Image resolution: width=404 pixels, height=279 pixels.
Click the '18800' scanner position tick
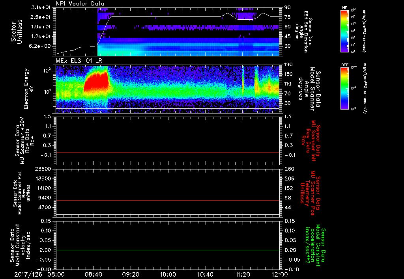click(x=43, y=179)
